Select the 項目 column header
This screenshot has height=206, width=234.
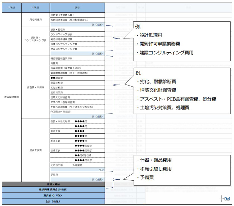coord(77,7)
